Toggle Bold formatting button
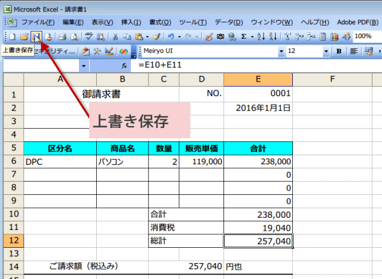 tap(339, 51)
